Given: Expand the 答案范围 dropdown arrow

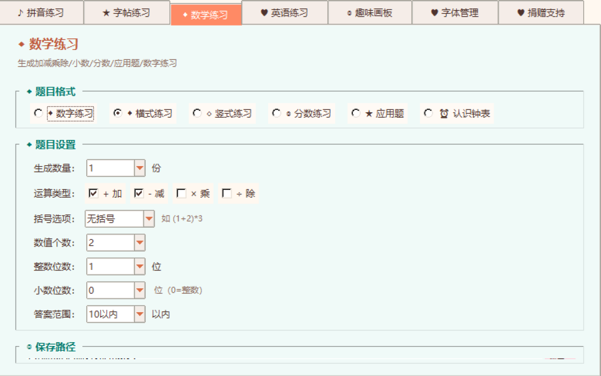Looking at the screenshot, I should pos(140,314).
